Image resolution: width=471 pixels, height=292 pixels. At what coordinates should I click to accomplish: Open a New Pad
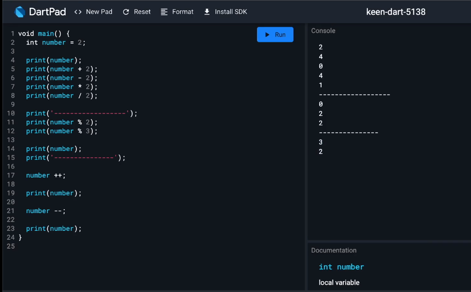point(93,12)
